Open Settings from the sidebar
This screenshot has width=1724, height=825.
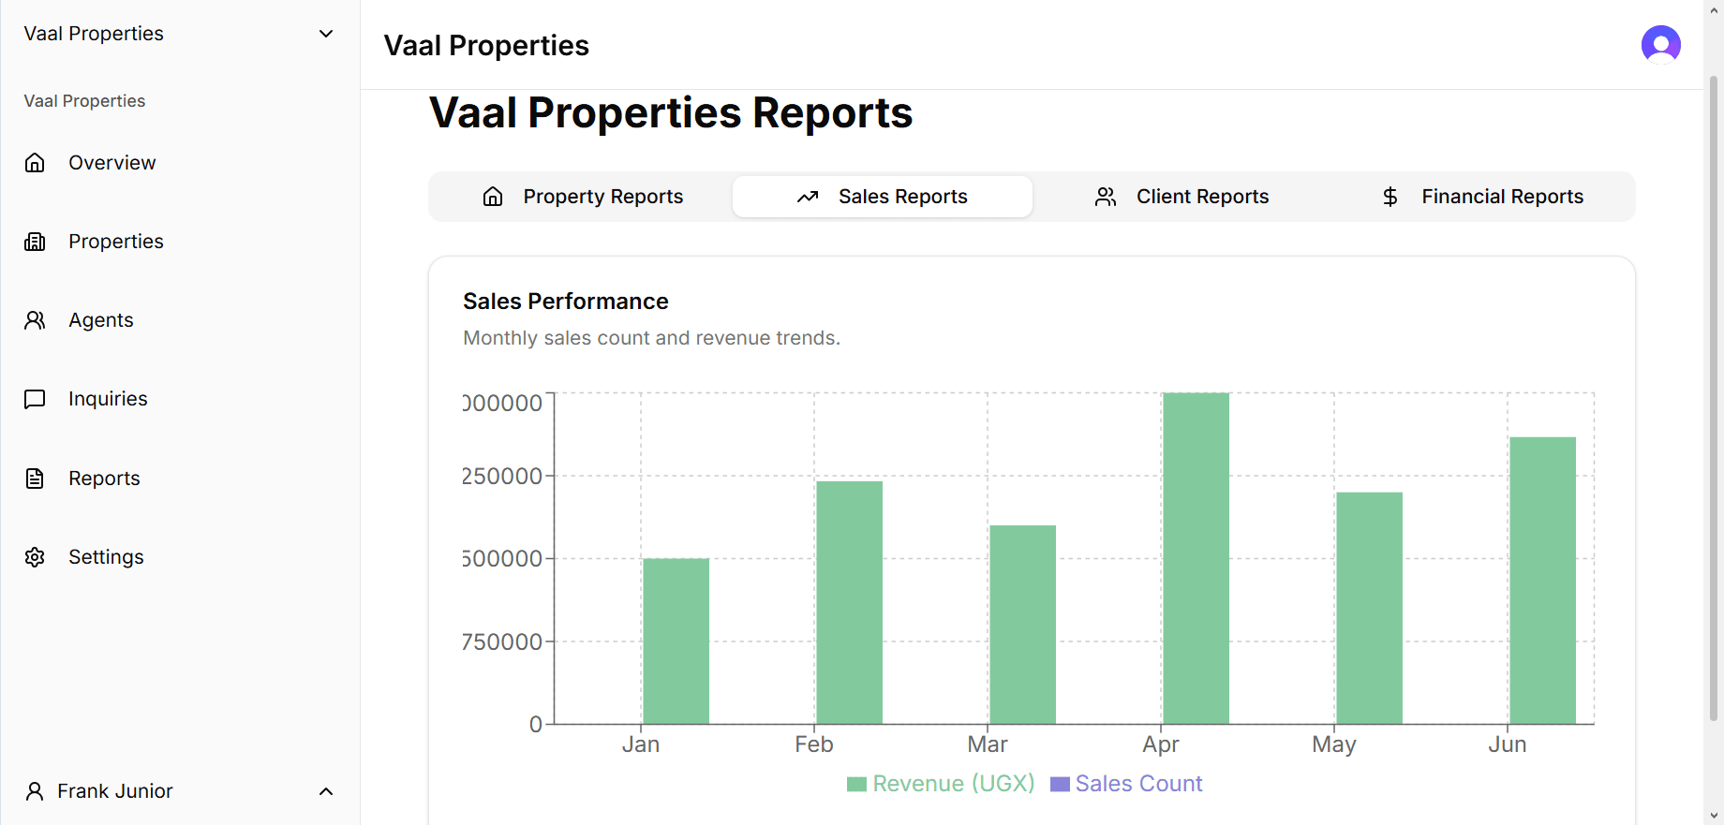[x=106, y=557]
